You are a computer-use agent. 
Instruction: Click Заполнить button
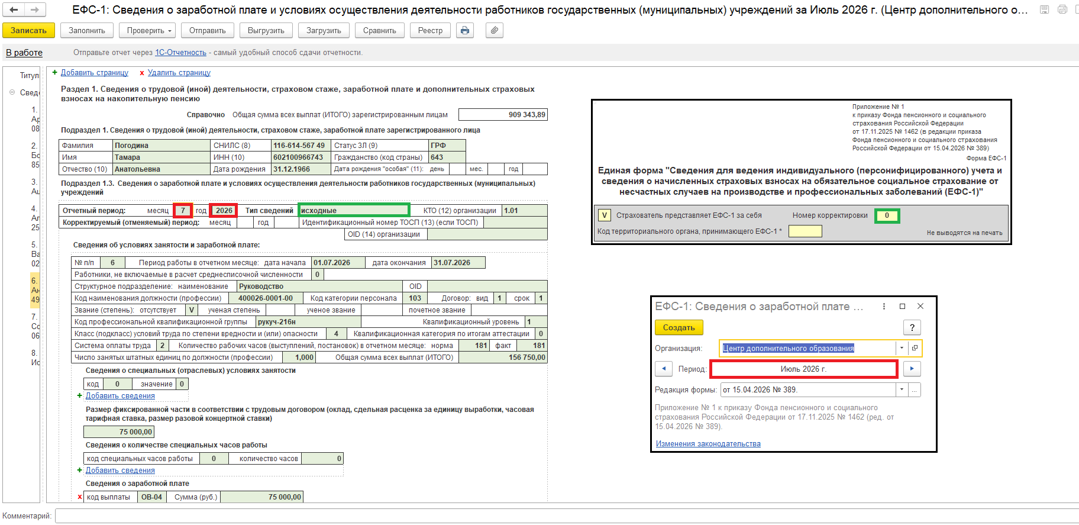pos(87,30)
